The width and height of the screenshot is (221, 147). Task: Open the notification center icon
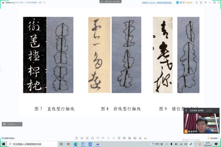pyautogui.click(x=216, y=144)
